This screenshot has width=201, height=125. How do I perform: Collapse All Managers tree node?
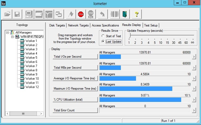point(7,32)
